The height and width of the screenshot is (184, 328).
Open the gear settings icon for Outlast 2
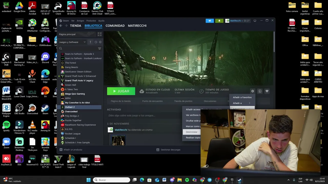pyautogui.click(x=253, y=91)
